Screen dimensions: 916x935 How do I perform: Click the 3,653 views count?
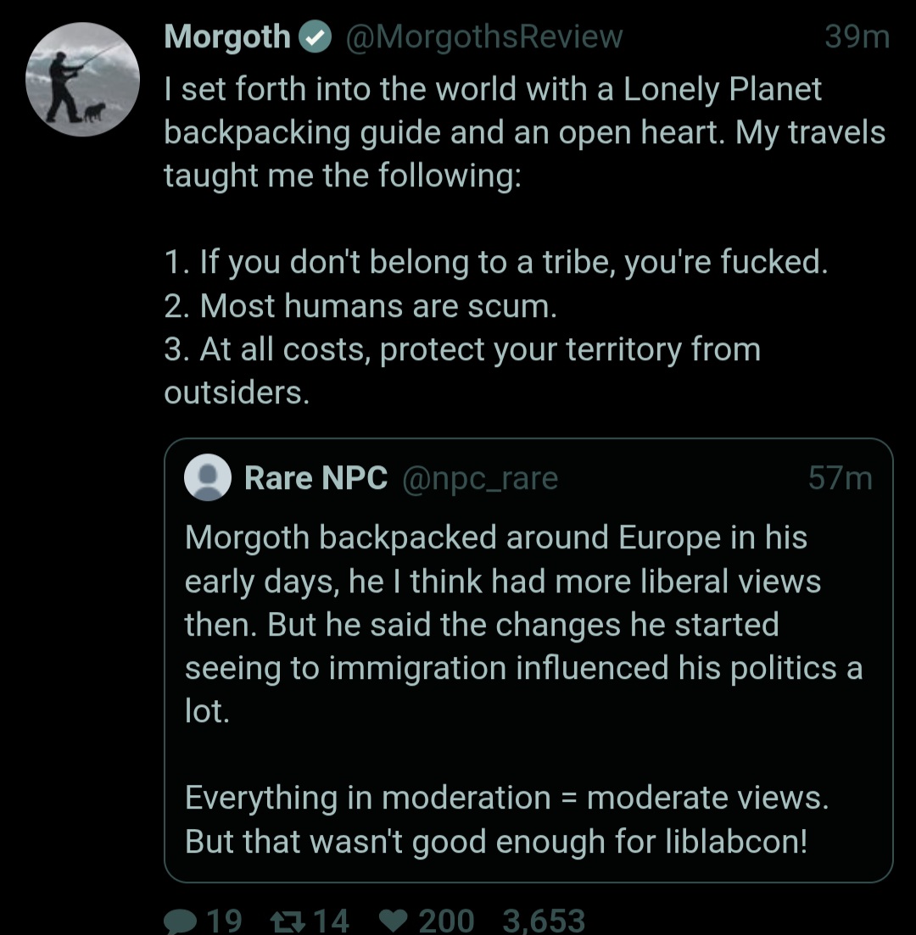coord(544,921)
